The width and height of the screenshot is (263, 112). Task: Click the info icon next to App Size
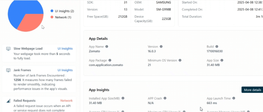(222, 60)
